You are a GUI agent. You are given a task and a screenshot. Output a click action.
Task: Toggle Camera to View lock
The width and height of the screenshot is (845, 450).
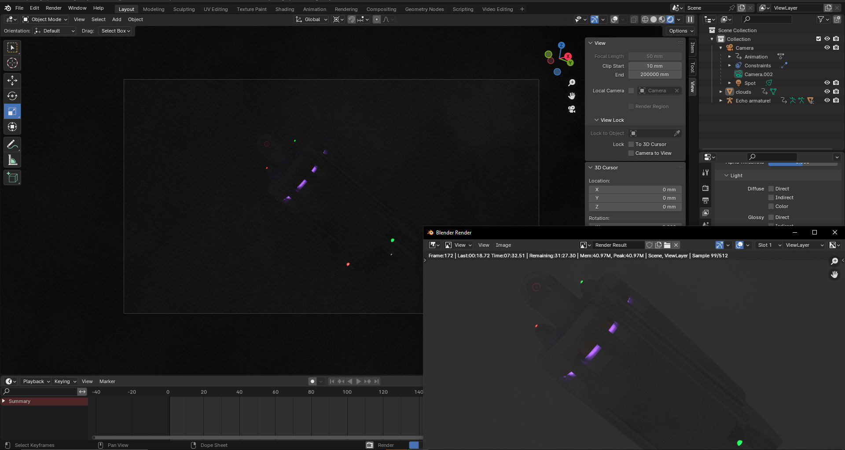[631, 153]
